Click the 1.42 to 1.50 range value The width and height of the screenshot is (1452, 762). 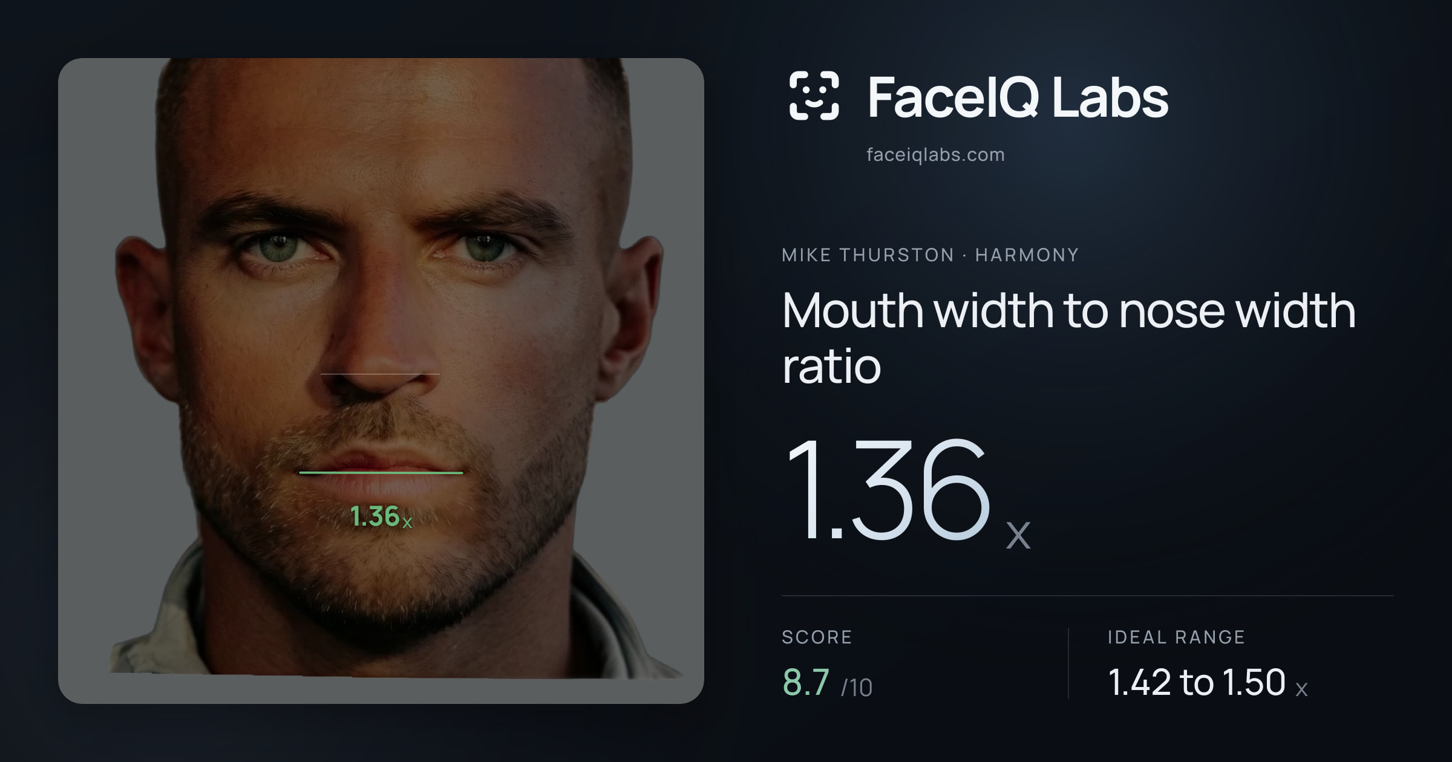[x=1197, y=682]
